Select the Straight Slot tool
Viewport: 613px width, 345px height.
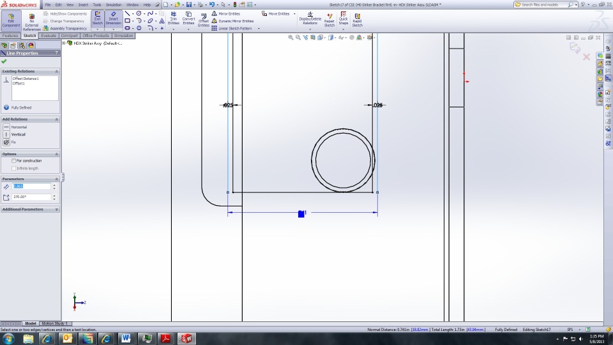tap(127, 28)
